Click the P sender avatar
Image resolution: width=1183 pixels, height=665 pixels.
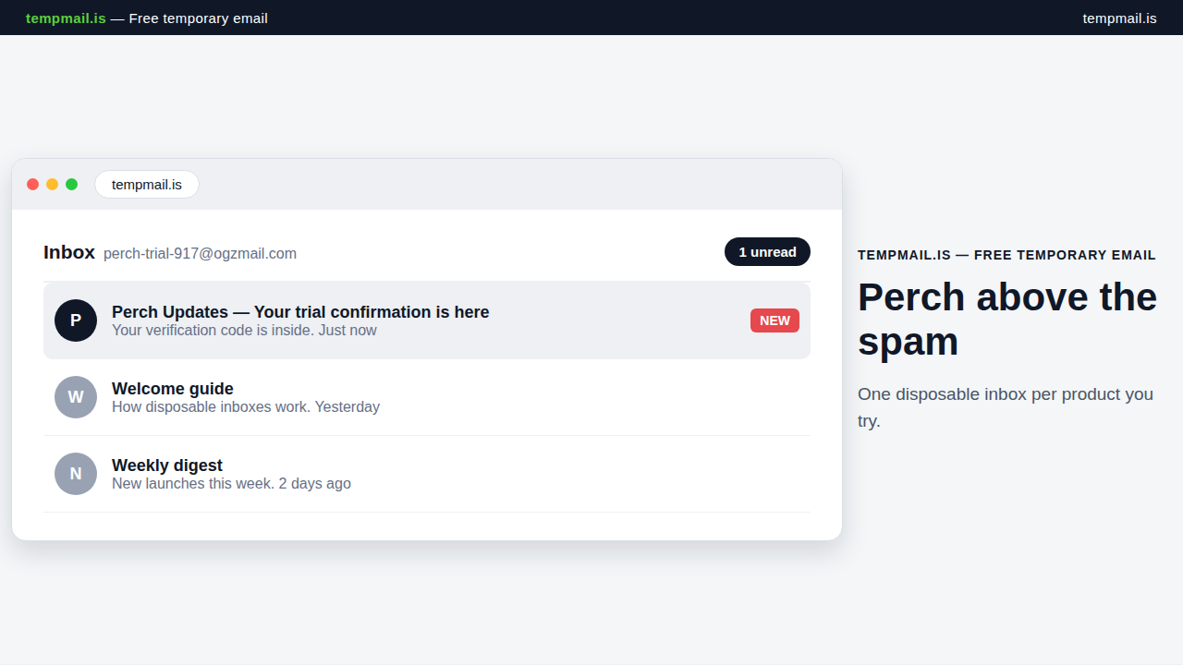click(76, 320)
